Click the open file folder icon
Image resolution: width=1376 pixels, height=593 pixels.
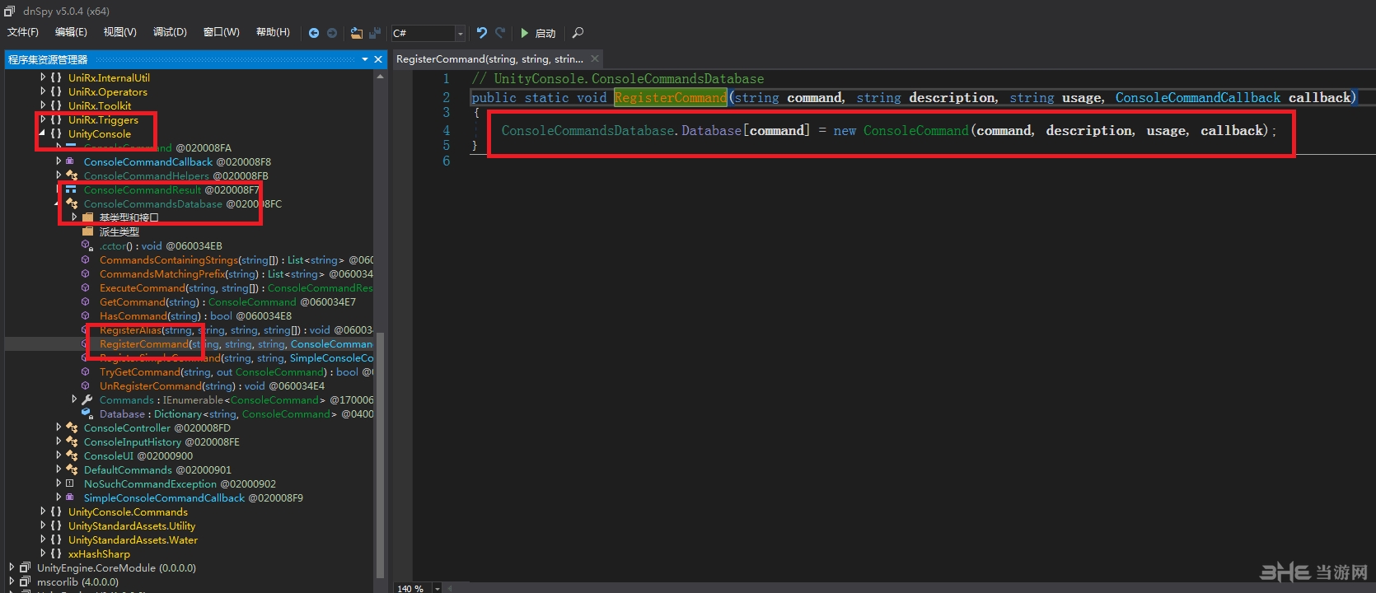click(356, 33)
